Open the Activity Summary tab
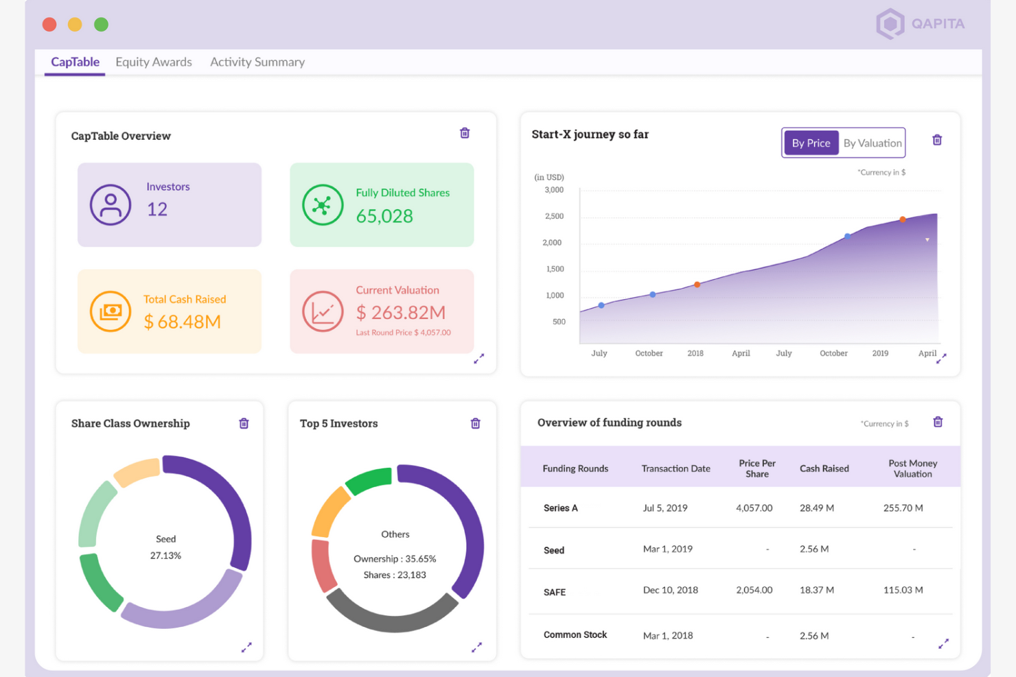The height and width of the screenshot is (677, 1016). 257,62
